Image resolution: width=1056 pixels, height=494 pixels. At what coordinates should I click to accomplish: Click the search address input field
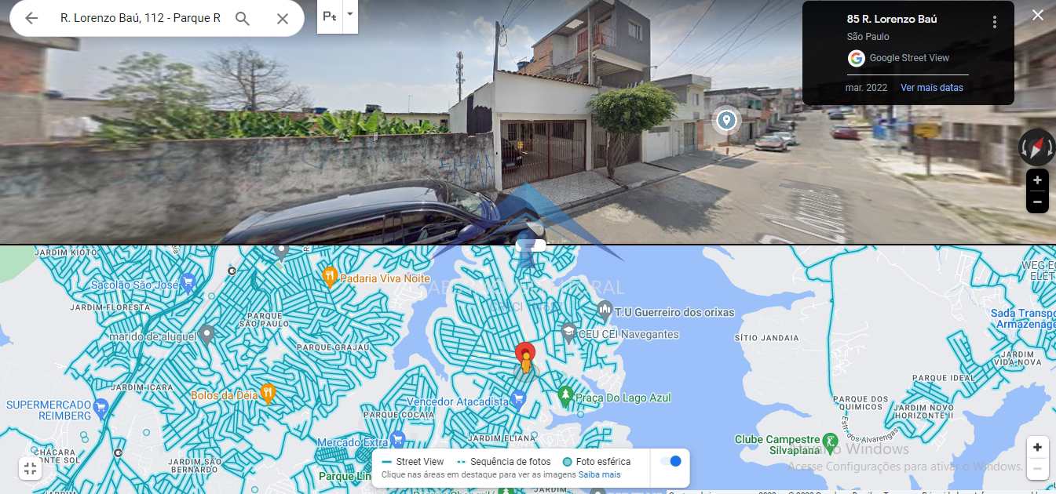click(x=141, y=18)
